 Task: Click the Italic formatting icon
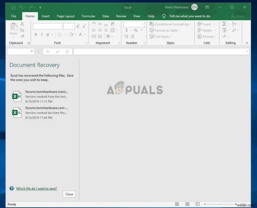42,35
